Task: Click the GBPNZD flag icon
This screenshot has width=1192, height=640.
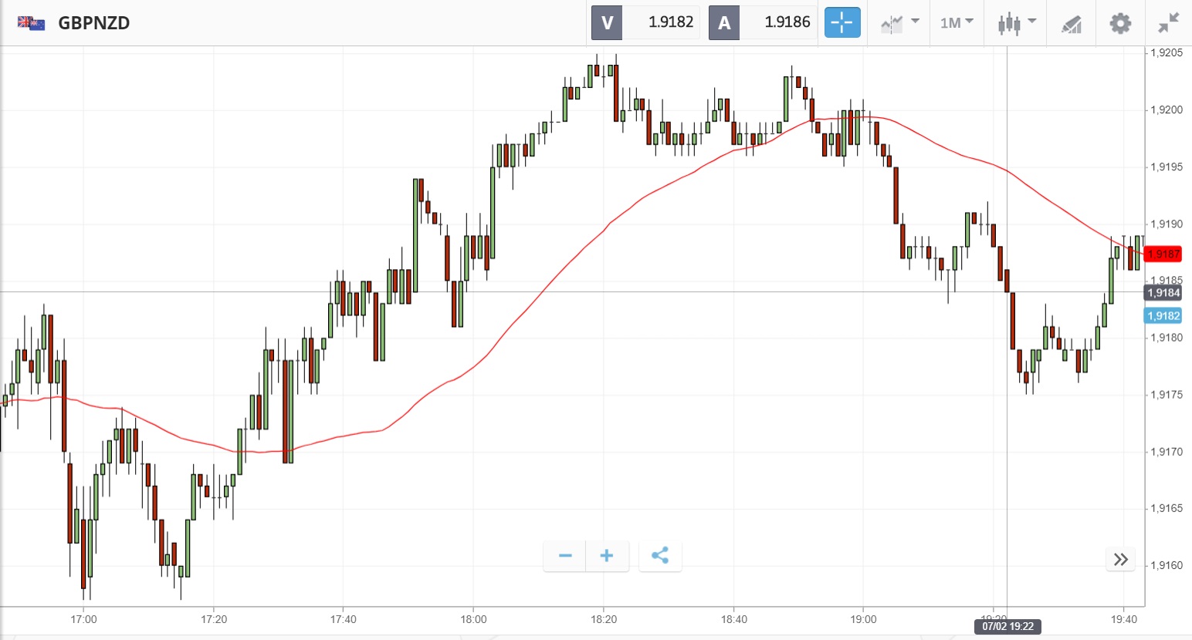Action: click(31, 23)
